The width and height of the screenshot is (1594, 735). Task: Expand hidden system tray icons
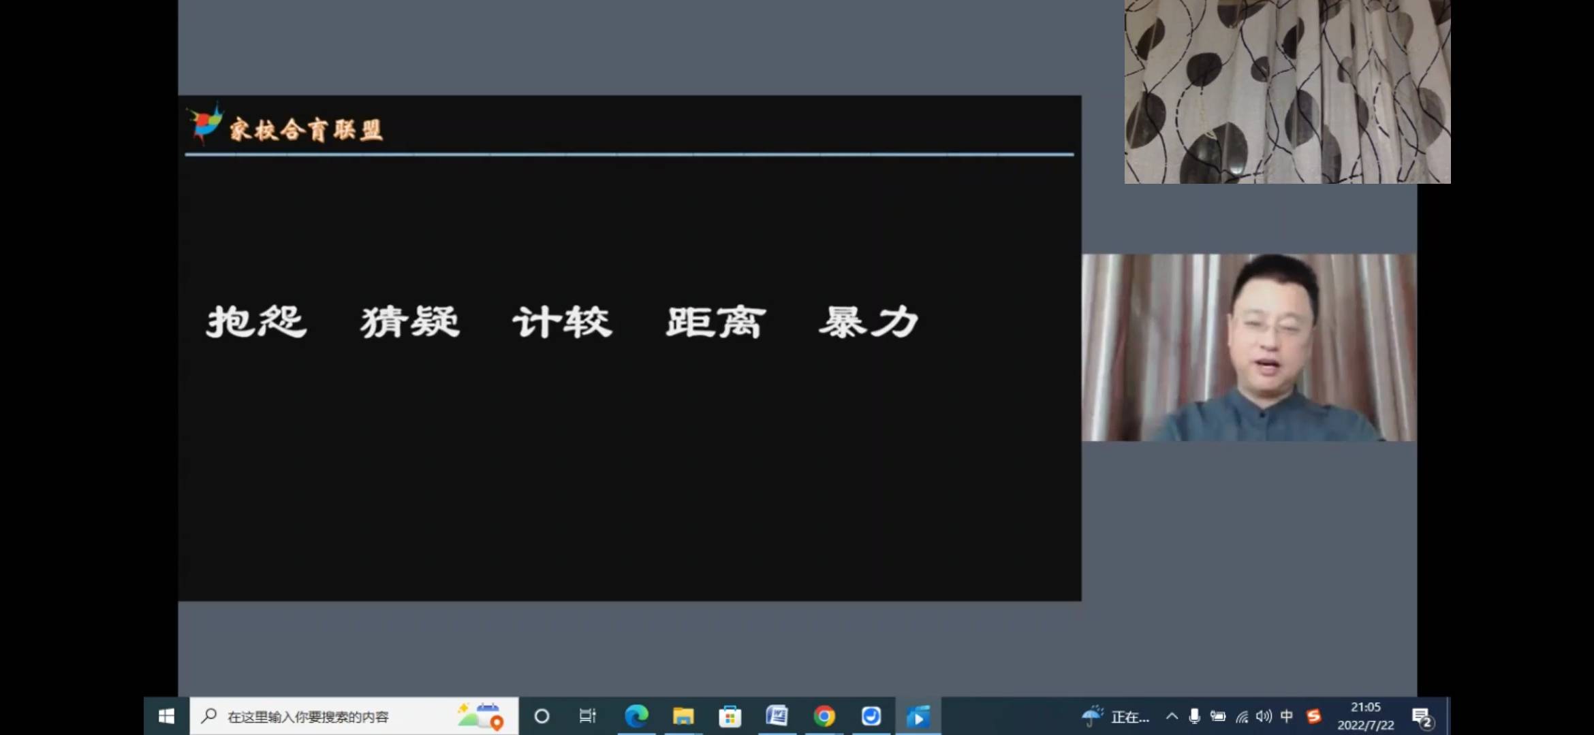pos(1172,716)
